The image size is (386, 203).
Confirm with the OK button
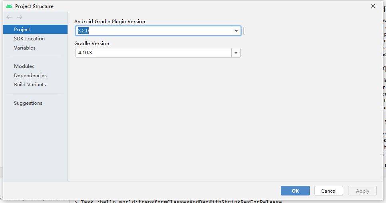[295, 191]
